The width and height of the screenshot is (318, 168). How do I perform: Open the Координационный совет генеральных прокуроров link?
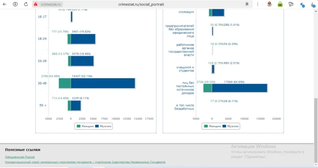coord(85,162)
